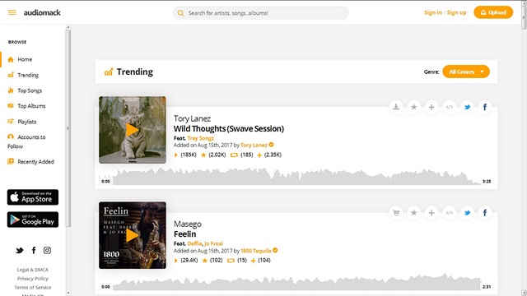Seek within the Feelin waveform
527x296 pixels.
click(296, 282)
